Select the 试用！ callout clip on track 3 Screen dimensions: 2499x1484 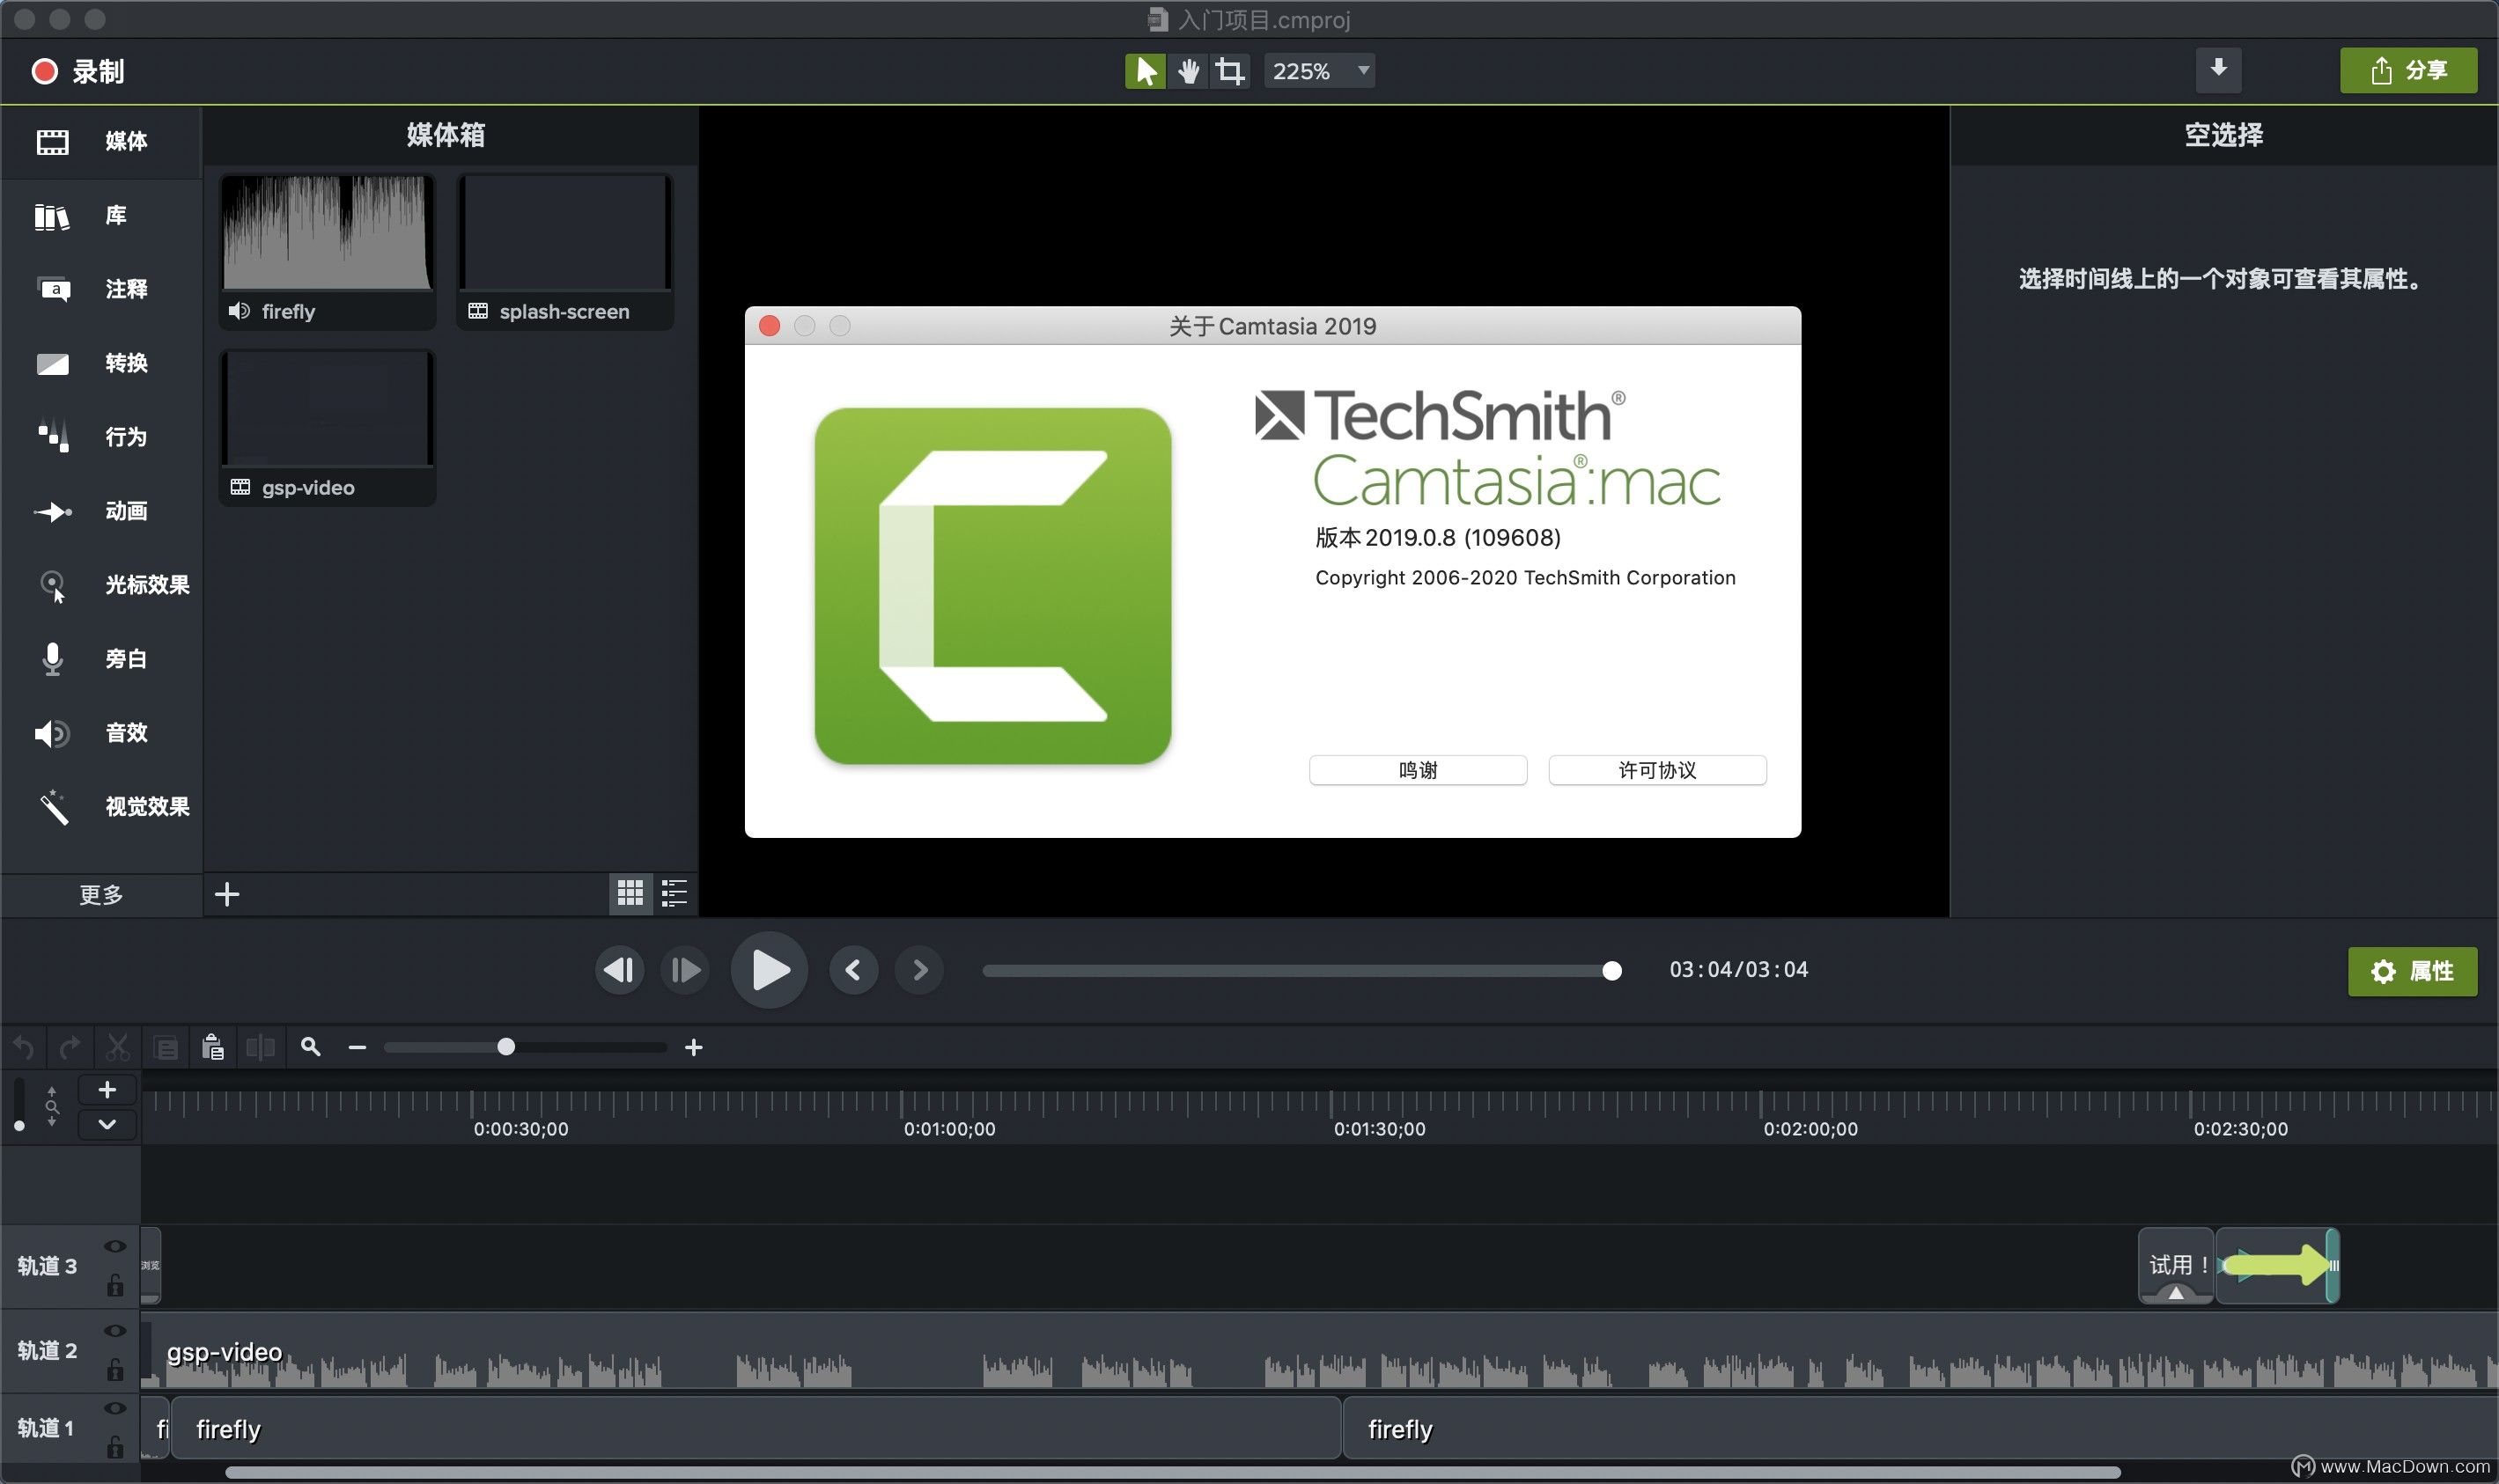click(x=2175, y=1266)
